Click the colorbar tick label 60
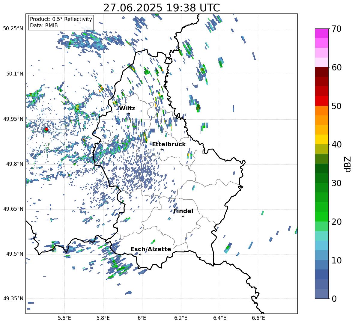This screenshot has height=324, width=355. (x=336, y=67)
